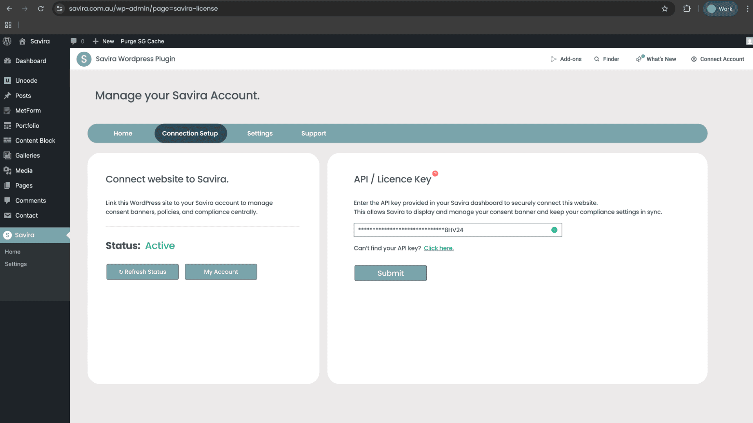Click the plus New item in the admin bar

(x=103, y=41)
